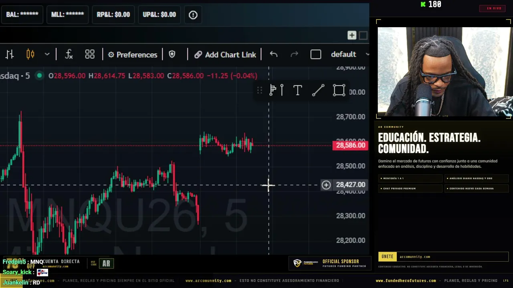Screen dimensions: 513x288
Task: Click the 28,700.00 price axis value
Action: pos(351,117)
